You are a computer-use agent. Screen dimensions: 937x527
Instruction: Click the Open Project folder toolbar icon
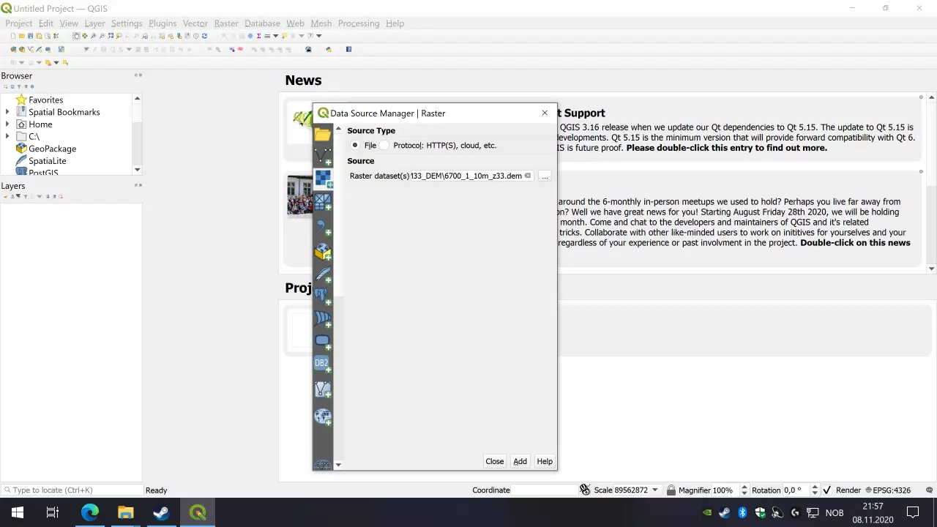point(22,36)
